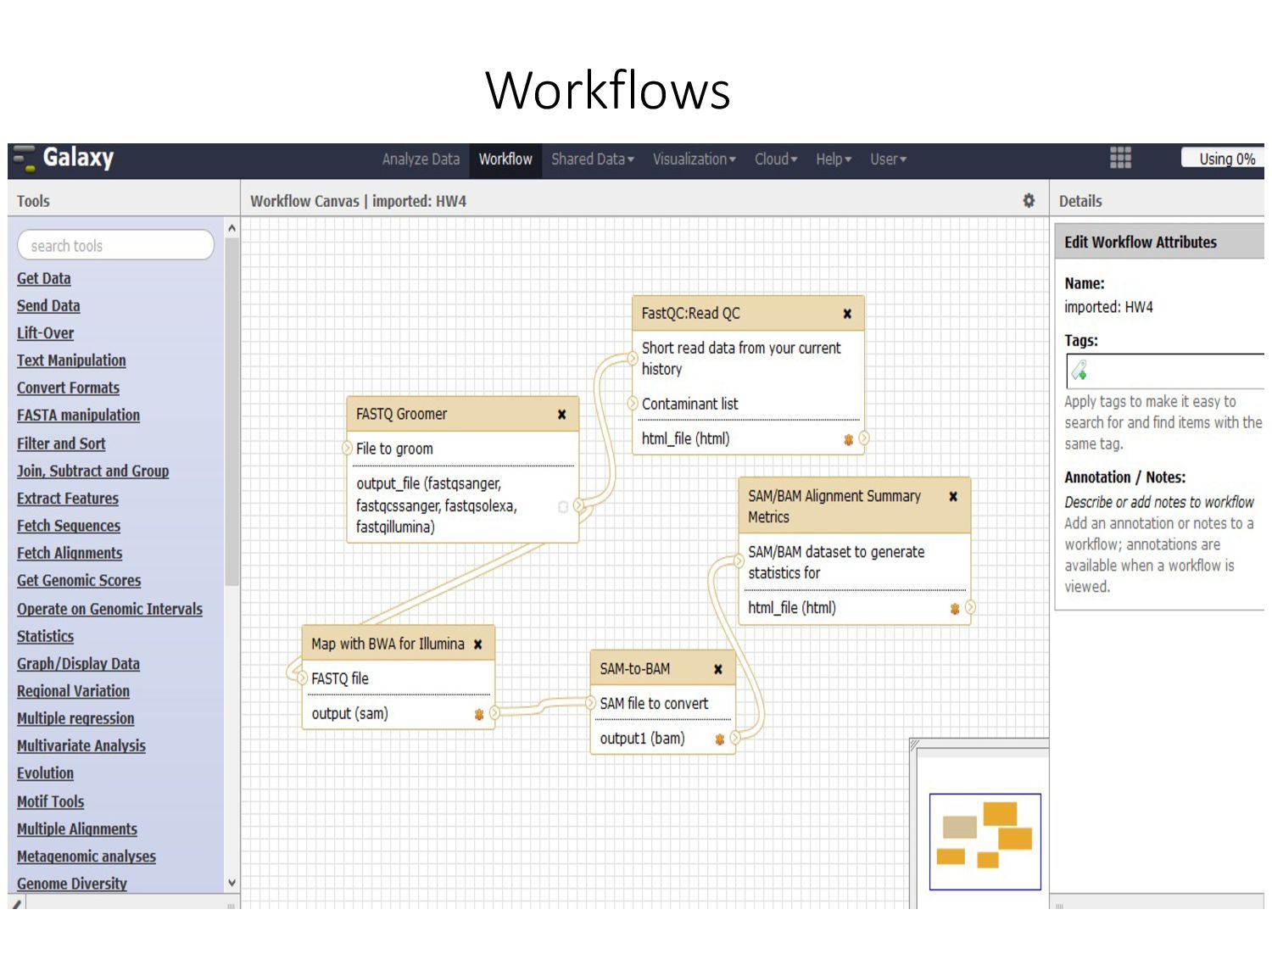Open the workflow options gear icon

[1029, 201]
